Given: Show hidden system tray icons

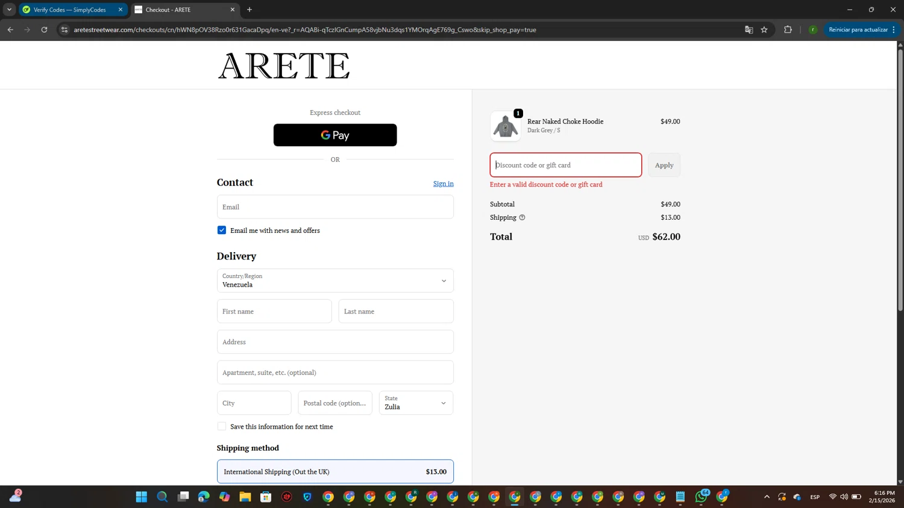Looking at the screenshot, I should [x=767, y=497].
